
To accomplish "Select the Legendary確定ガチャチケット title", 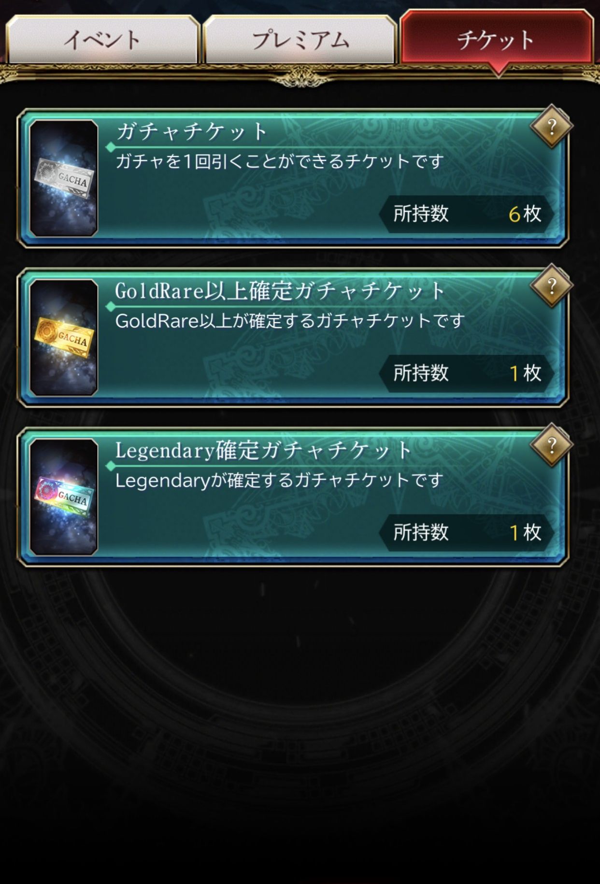I will (263, 450).
